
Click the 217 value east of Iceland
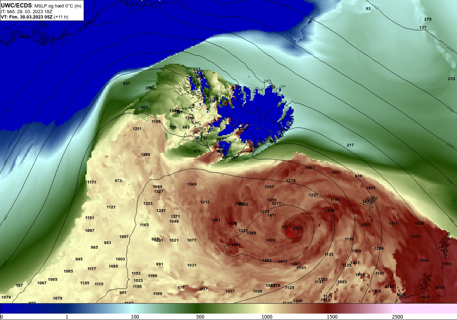click(x=350, y=145)
